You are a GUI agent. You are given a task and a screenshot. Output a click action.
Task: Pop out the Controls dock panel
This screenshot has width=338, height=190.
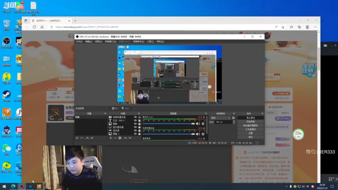[262, 114]
